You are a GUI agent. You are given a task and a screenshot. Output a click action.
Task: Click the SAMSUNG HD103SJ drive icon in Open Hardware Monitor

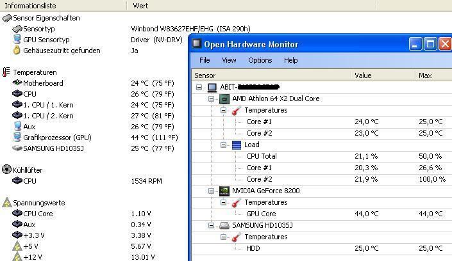point(224,225)
